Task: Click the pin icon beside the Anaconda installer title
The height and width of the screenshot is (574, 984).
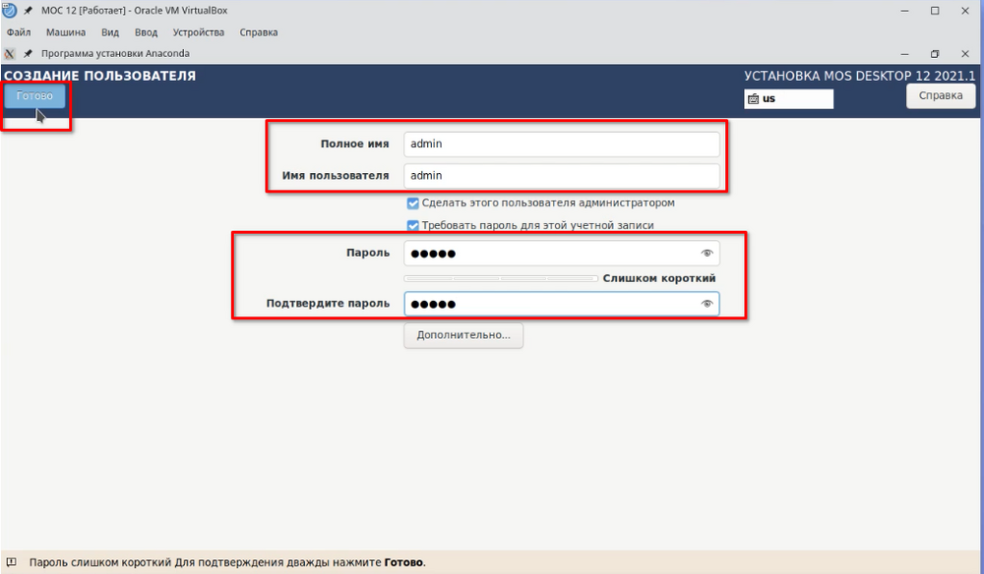Action: pyautogui.click(x=29, y=53)
